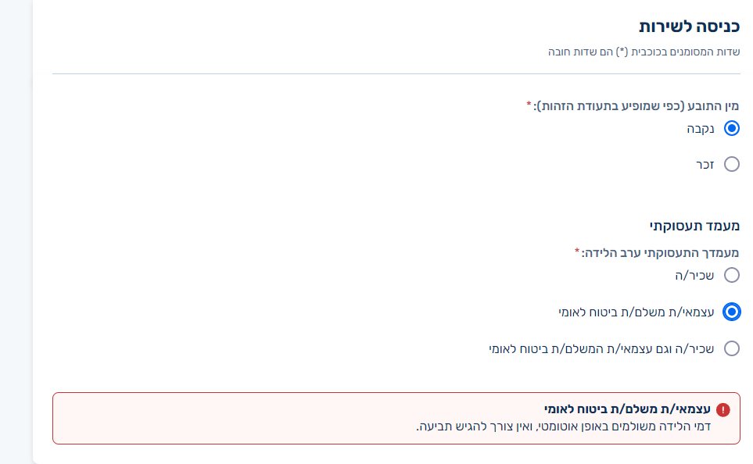Click the bold title inside the red alert
The height and width of the screenshot is (464, 753).
pos(627,409)
